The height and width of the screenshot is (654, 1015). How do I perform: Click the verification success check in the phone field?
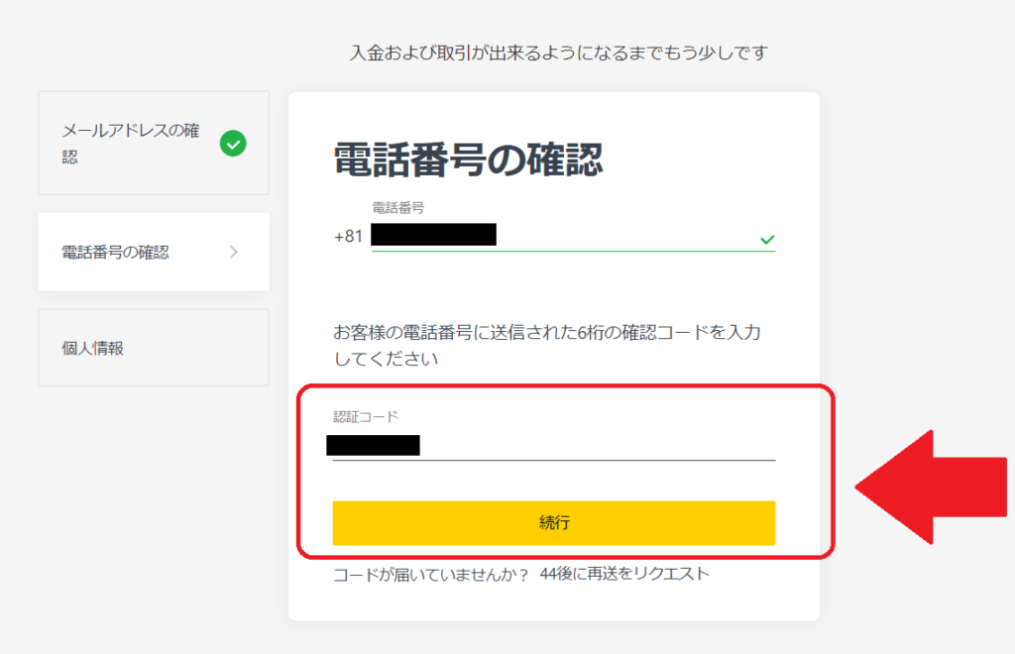pyautogui.click(x=766, y=238)
